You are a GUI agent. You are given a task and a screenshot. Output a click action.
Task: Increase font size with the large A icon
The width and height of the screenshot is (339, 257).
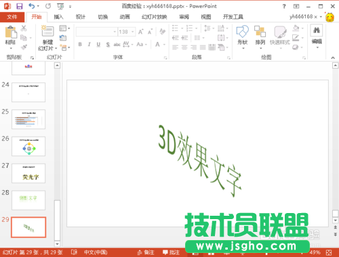click(x=140, y=32)
